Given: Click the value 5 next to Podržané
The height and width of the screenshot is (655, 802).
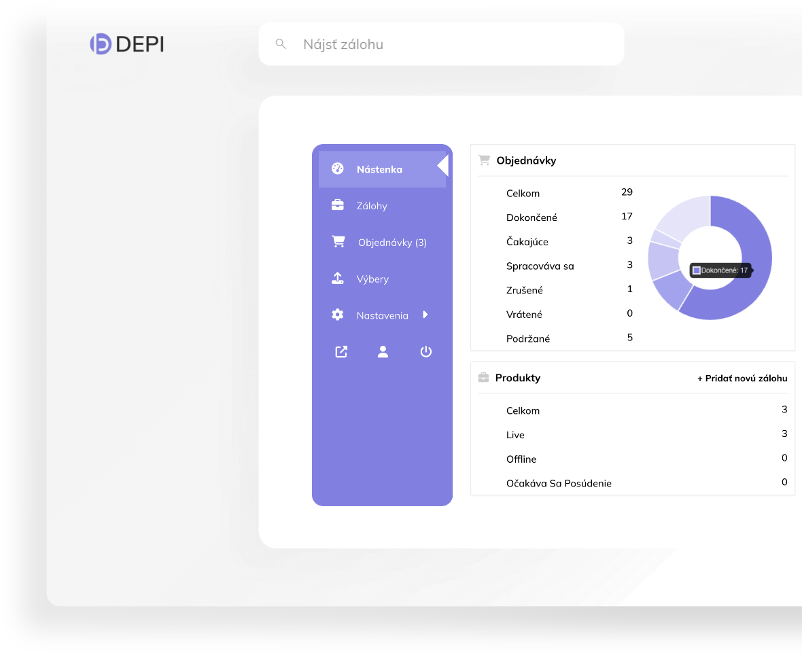Looking at the screenshot, I should click(x=629, y=338).
